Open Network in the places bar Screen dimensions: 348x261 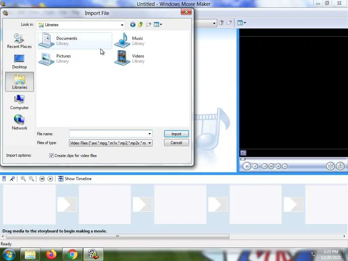(x=19, y=122)
